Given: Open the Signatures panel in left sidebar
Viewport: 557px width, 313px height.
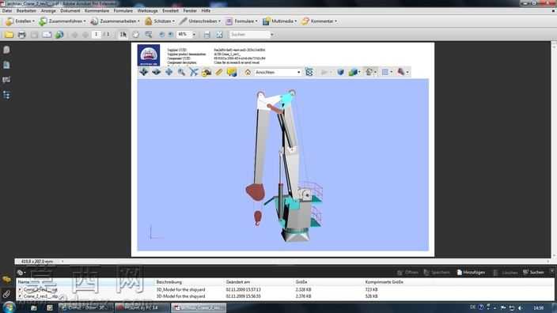Looking at the screenshot, I should (x=6, y=80).
